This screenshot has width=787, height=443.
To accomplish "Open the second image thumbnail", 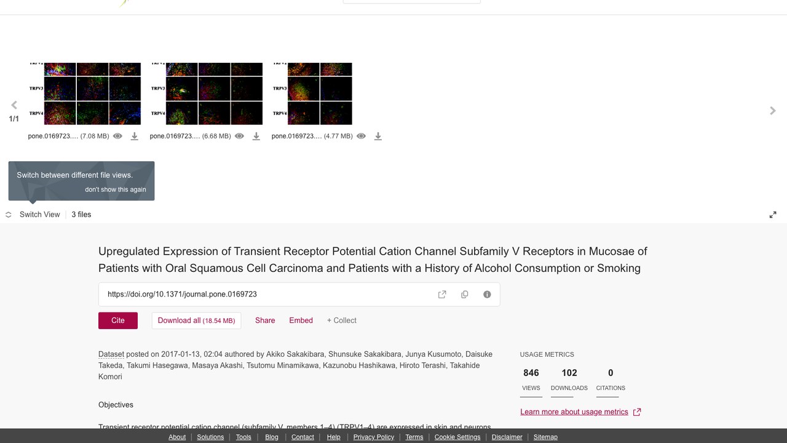I will click(206, 94).
